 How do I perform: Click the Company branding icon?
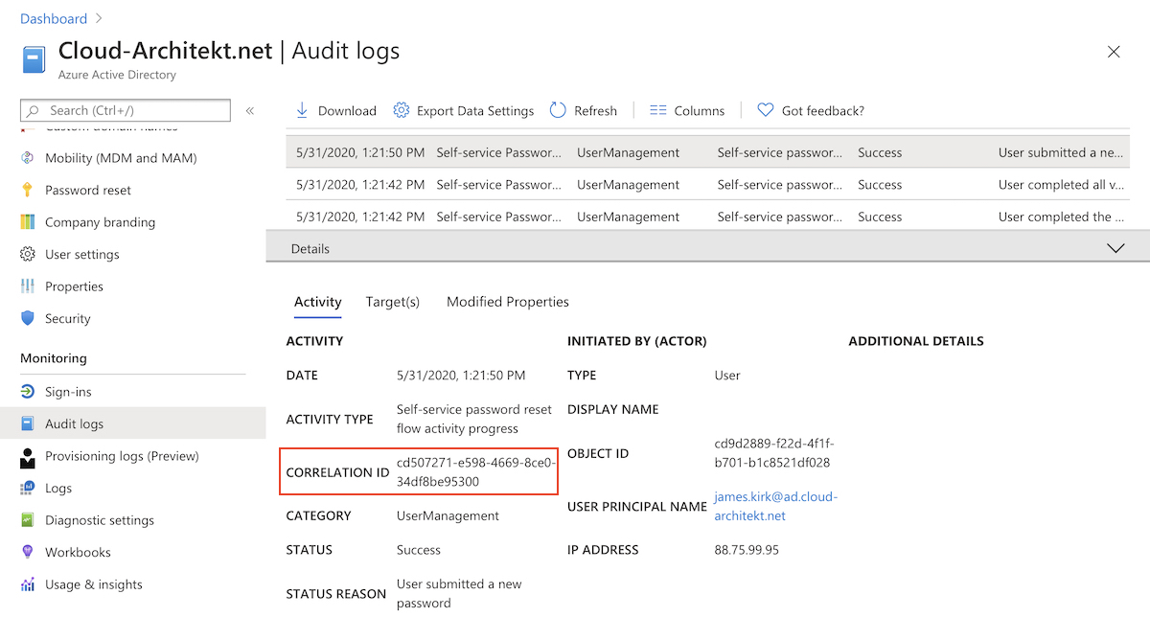(x=28, y=222)
